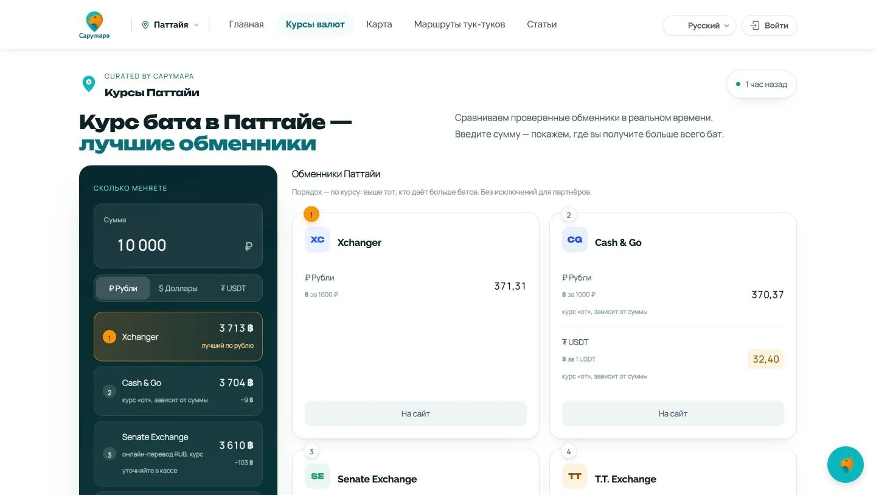The height and width of the screenshot is (495, 876).
Task: Expand the Русский language dropdown
Action: tap(700, 26)
